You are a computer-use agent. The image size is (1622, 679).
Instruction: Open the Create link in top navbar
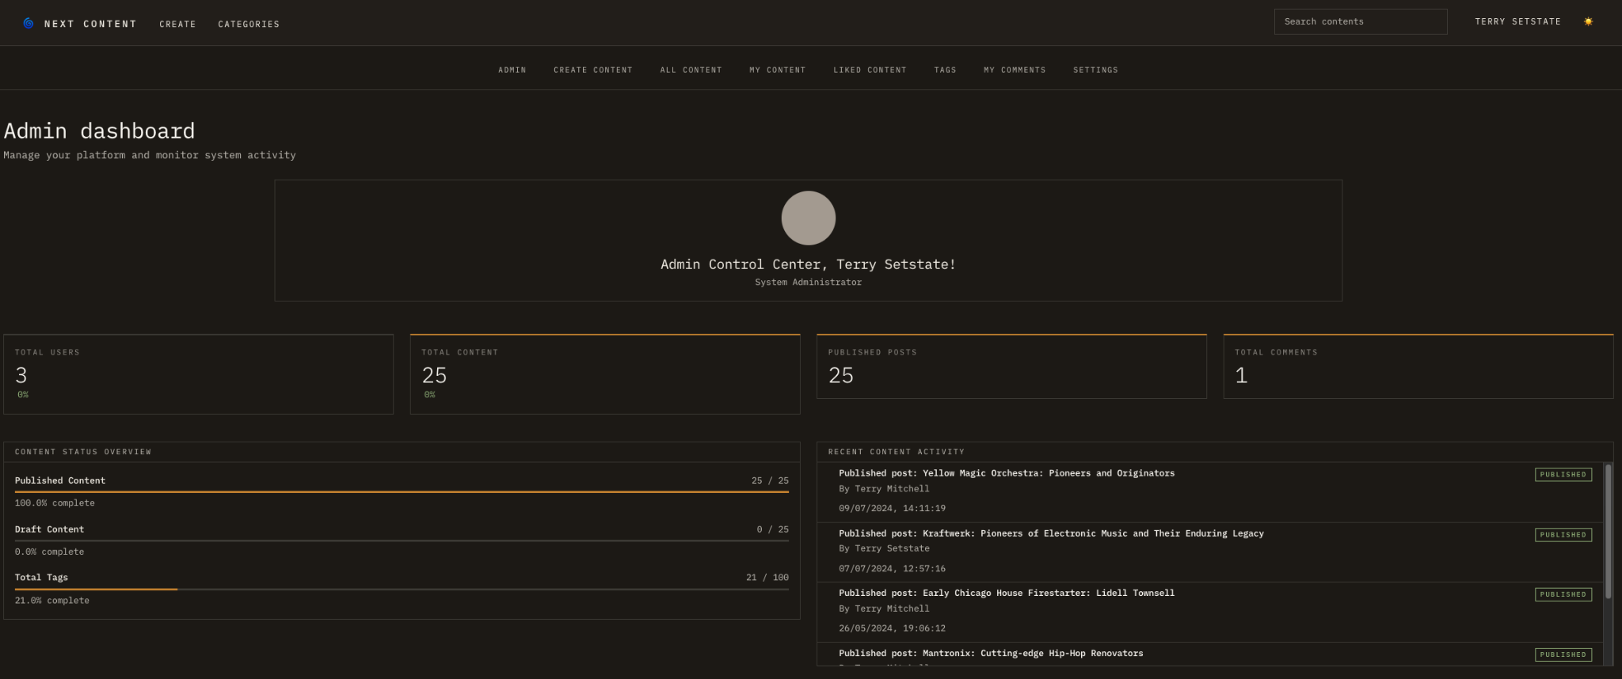177,24
